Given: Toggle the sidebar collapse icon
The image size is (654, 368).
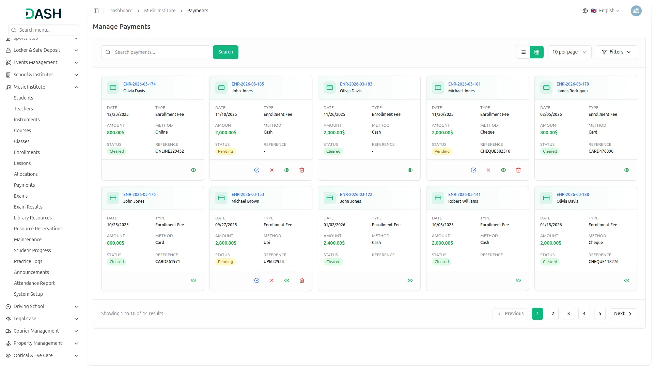Looking at the screenshot, I should pyautogui.click(x=96, y=11).
